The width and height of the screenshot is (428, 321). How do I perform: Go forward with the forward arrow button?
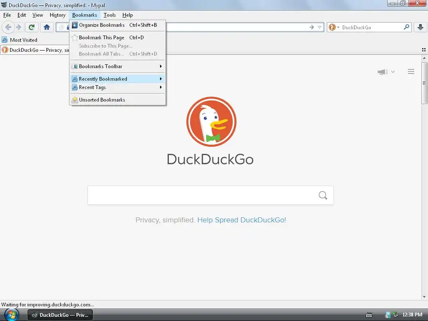18,27
